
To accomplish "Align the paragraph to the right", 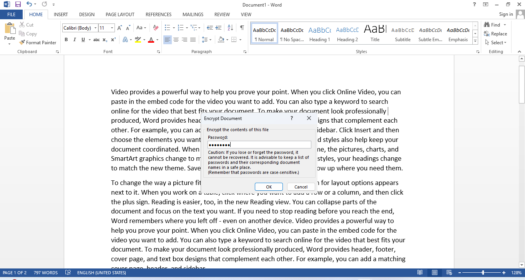I will pyautogui.click(x=184, y=40).
